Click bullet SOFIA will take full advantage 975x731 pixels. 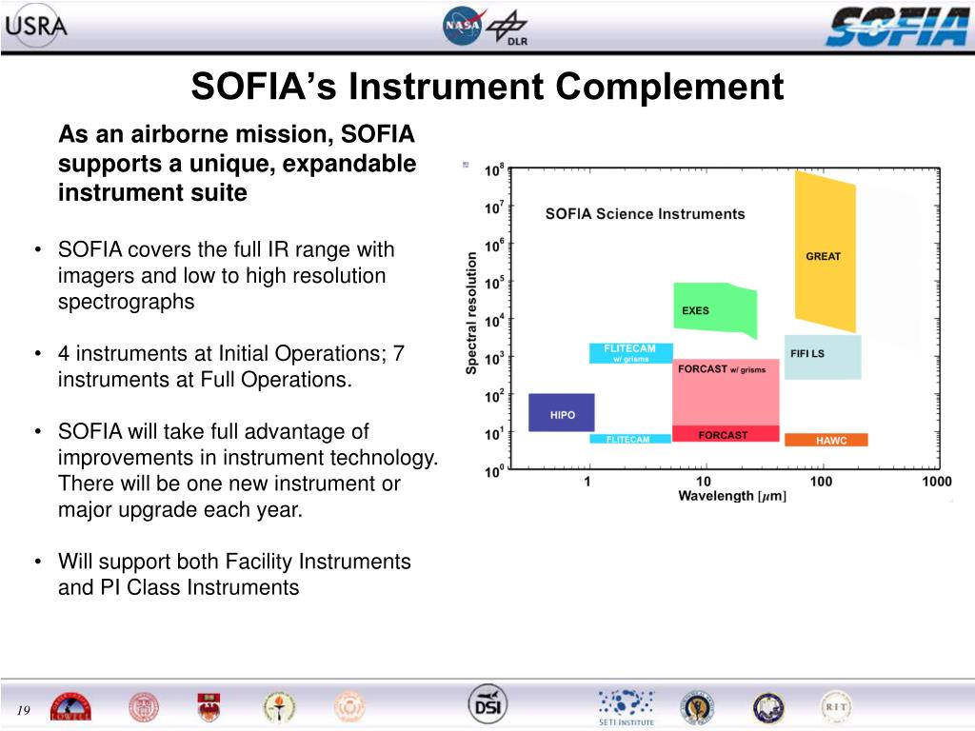(249, 470)
